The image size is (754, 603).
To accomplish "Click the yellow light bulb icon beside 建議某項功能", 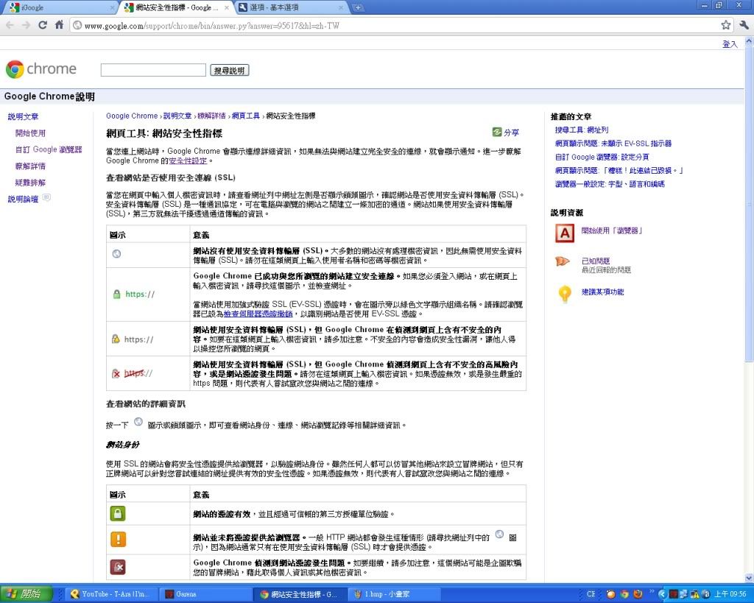I will pos(565,294).
